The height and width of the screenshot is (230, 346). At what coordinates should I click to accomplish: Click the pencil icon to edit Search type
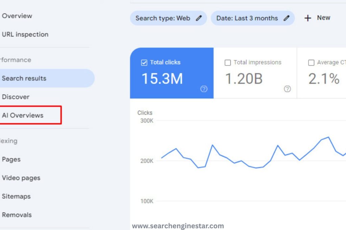199,18
